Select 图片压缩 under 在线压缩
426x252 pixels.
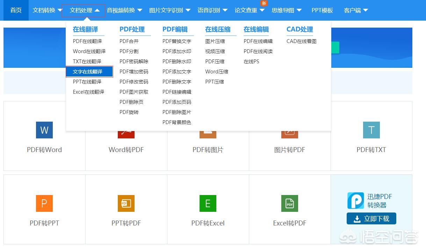tap(215, 41)
